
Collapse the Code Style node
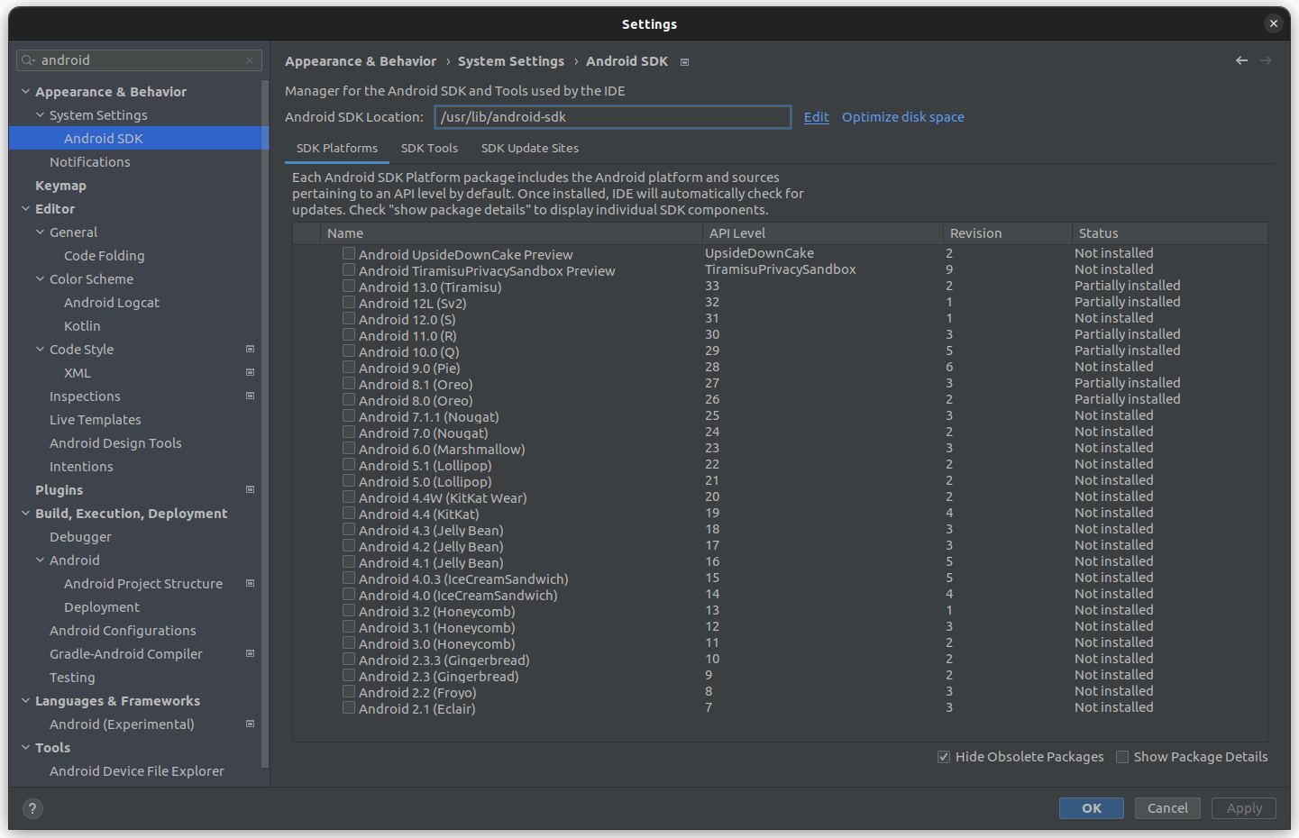pos(41,350)
